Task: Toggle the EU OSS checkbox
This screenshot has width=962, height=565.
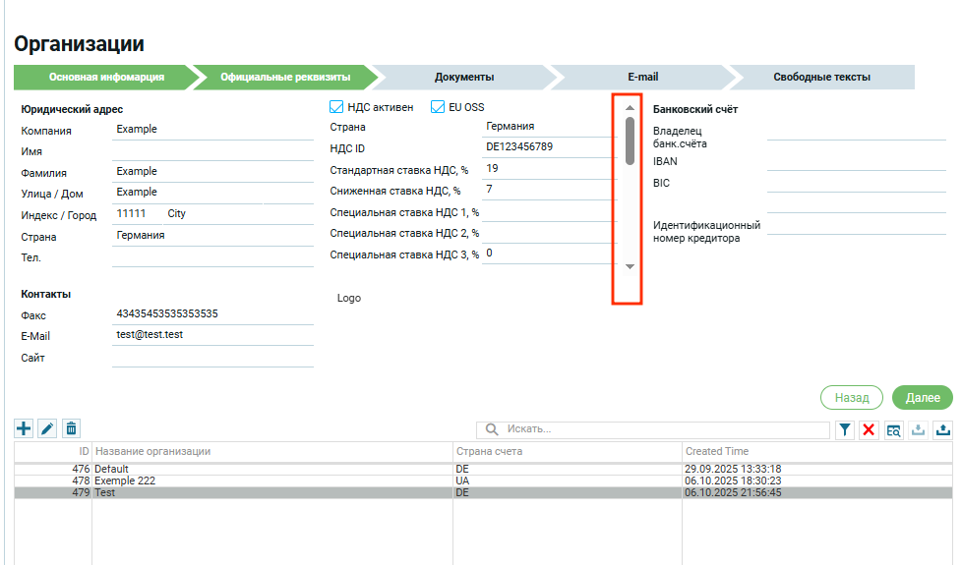Action: pos(438,107)
